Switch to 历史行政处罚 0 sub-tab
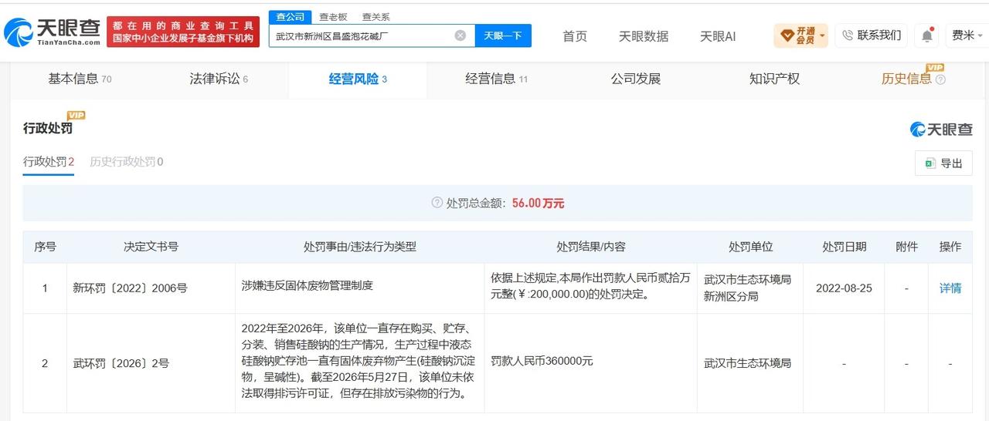Image resolution: width=989 pixels, height=421 pixels. tap(127, 162)
